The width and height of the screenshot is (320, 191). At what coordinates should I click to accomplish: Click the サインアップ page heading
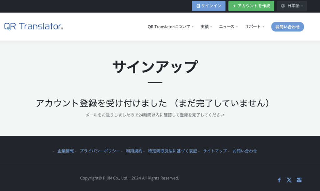coord(155,67)
